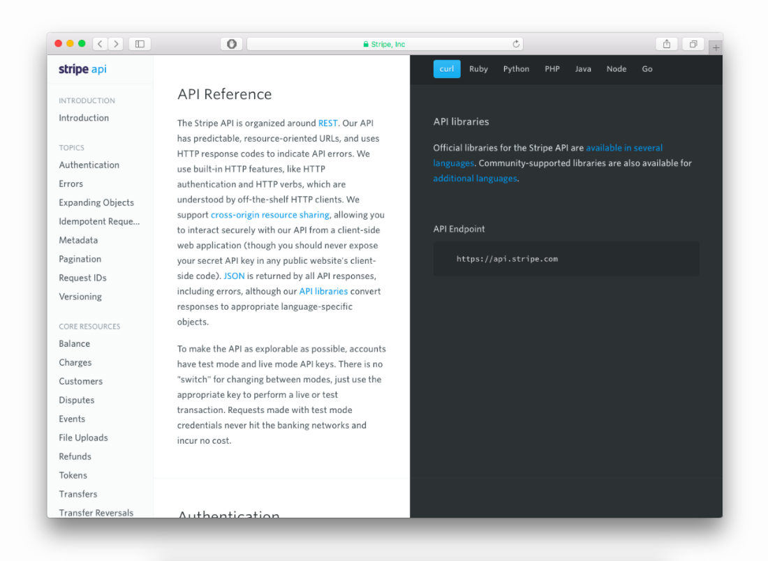Open Refunds resource in sidebar
The width and height of the screenshot is (768, 561).
[75, 457]
